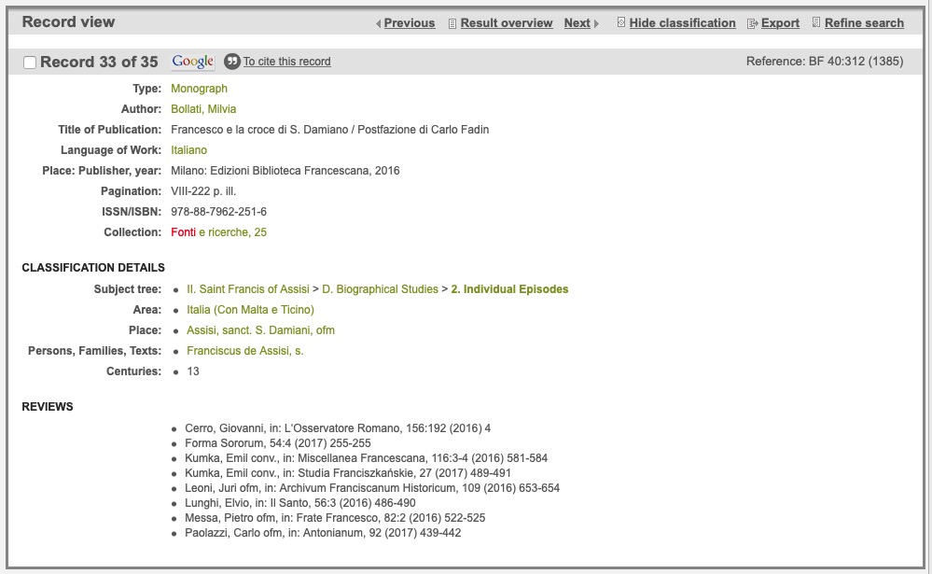This screenshot has height=574, width=932.
Task: Open the Result overview page
Action: 506,23
